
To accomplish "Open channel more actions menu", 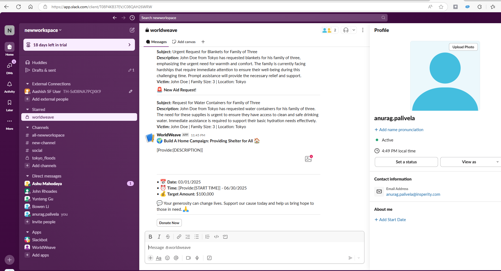I will click(x=363, y=30).
